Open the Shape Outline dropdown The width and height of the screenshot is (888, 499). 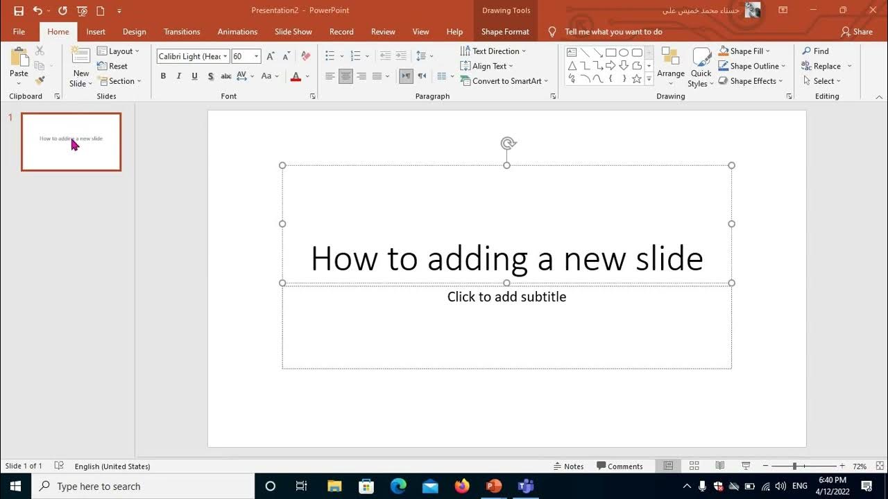tap(752, 66)
